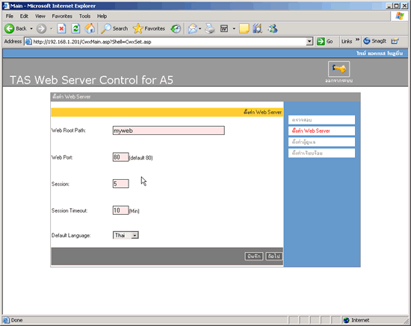Expand the Links toolbar chevron
The image size is (411, 326).
coord(357,40)
